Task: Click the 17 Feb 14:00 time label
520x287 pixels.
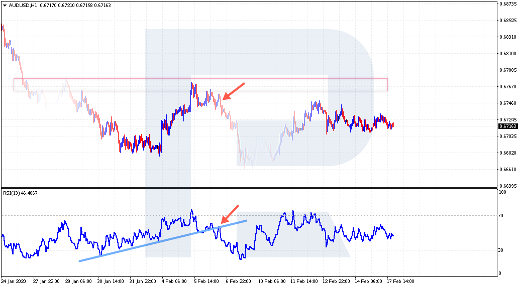Action: [x=401, y=281]
